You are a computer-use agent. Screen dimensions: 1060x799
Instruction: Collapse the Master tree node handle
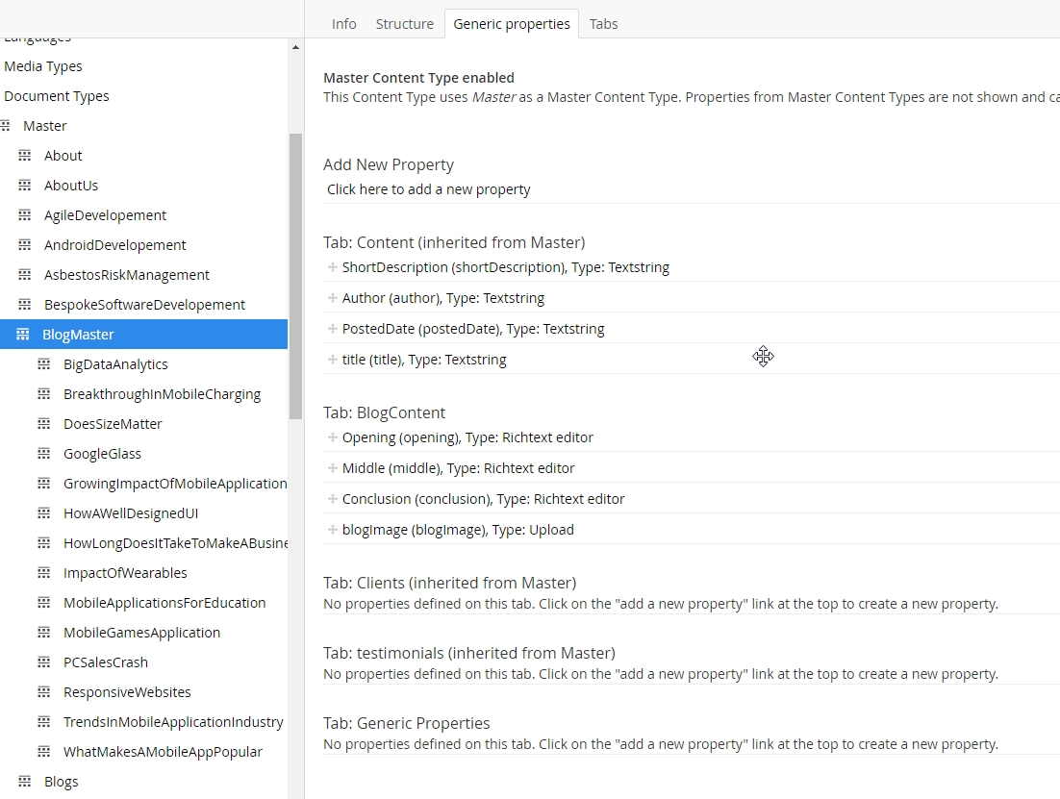pyautogui.click(x=6, y=126)
